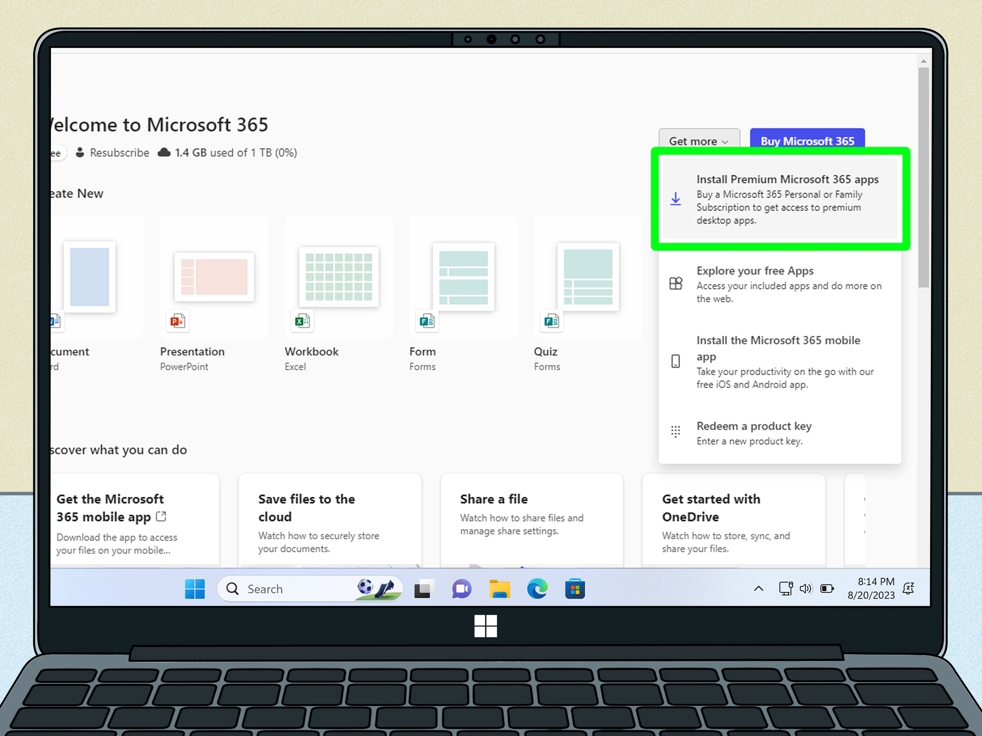The width and height of the screenshot is (982, 736).
Task: Open the Get more dropdown
Action: [699, 141]
